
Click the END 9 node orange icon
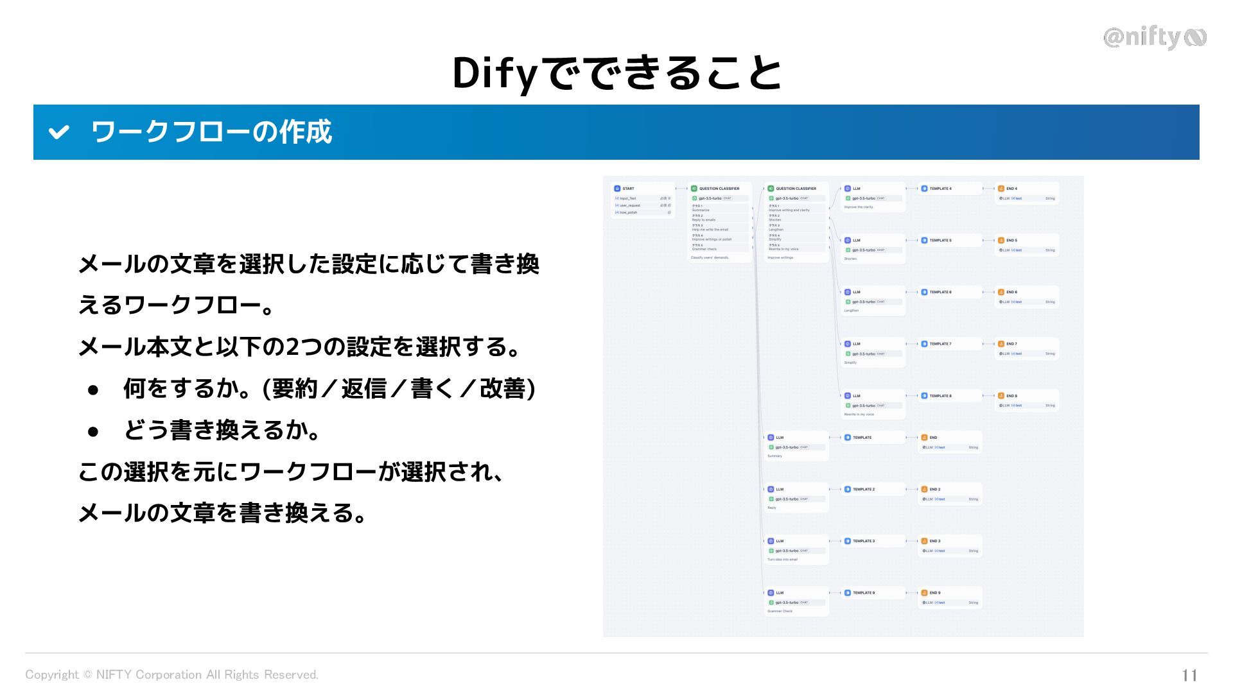(x=924, y=593)
